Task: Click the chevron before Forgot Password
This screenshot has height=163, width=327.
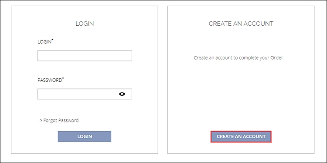Action: click(x=41, y=120)
